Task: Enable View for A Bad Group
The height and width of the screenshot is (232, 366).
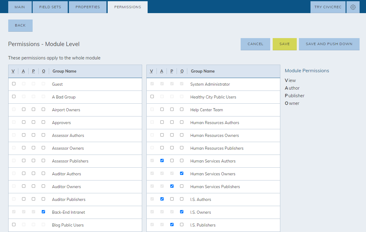Action: pos(14,97)
